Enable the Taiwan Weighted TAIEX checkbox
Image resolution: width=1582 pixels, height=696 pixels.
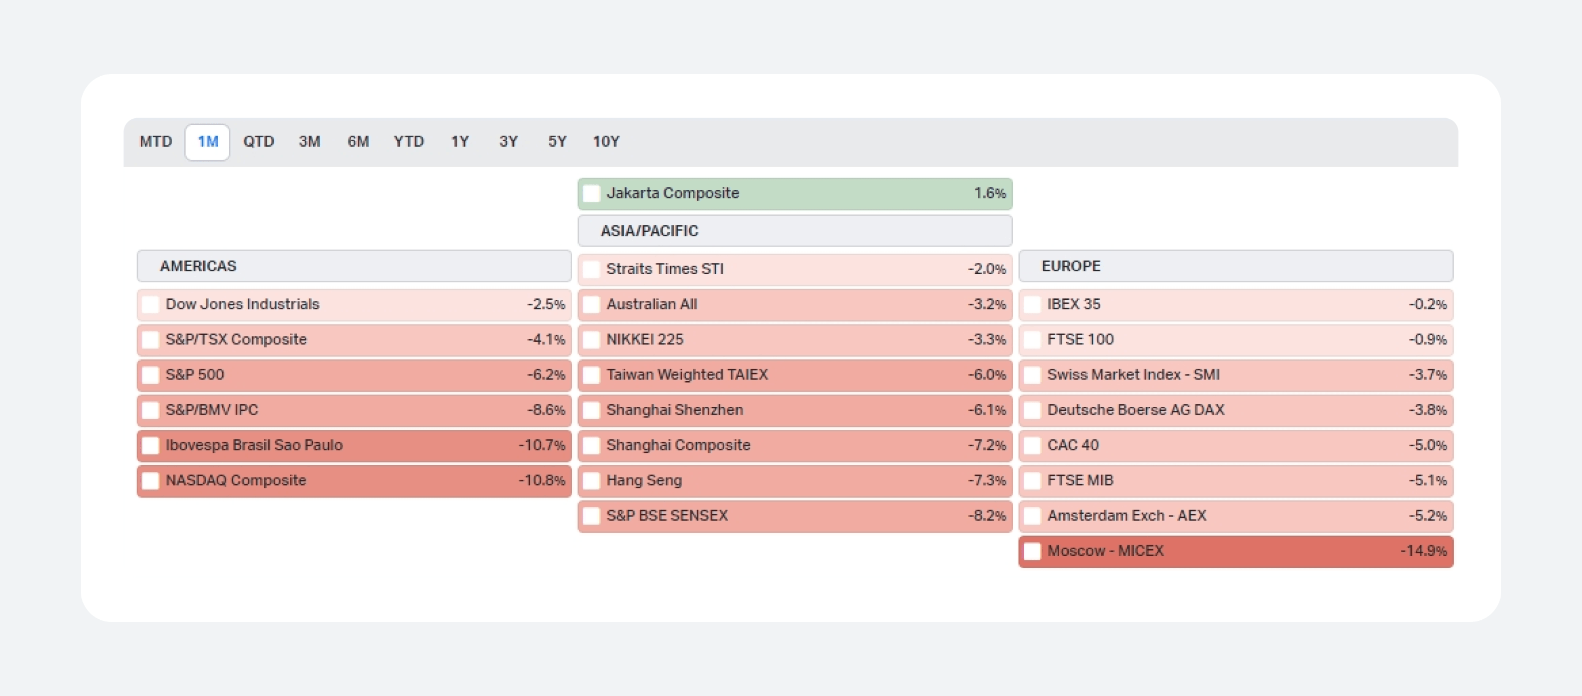pyautogui.click(x=591, y=375)
